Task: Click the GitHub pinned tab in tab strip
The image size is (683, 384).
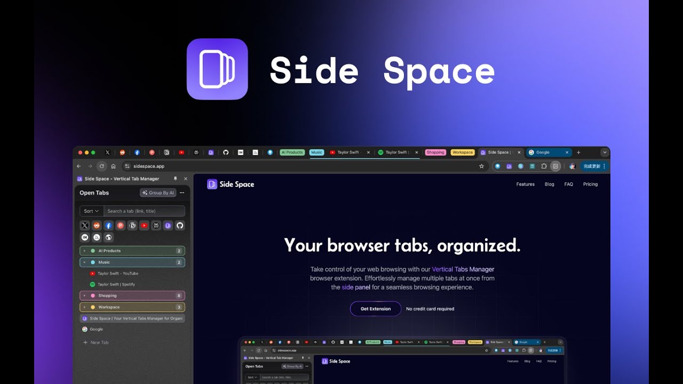Action: (226, 152)
